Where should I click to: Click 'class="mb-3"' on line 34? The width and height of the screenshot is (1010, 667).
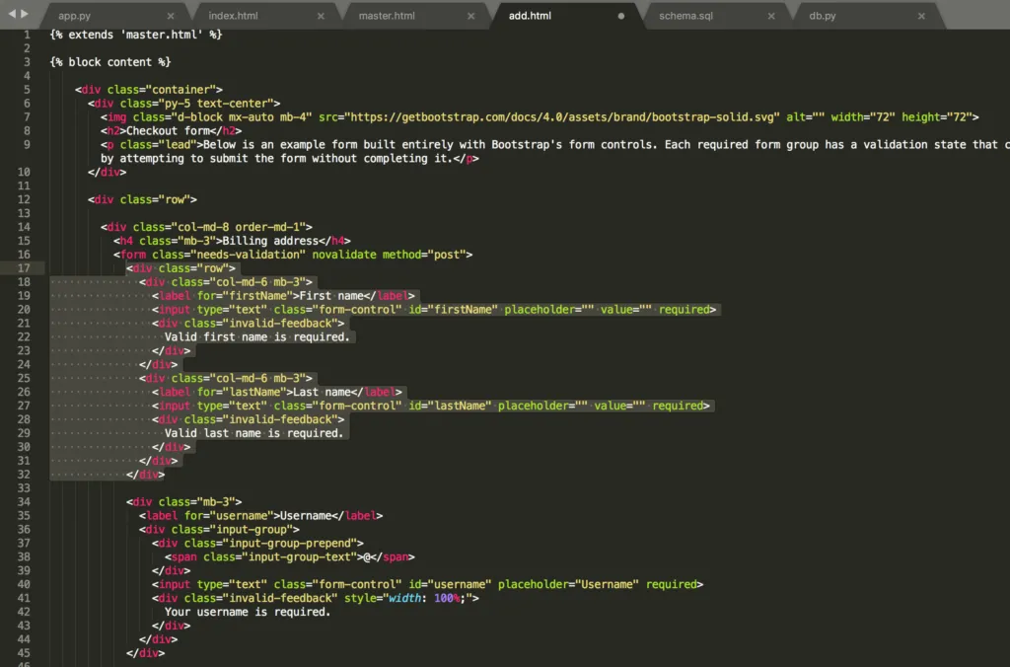[x=196, y=502]
